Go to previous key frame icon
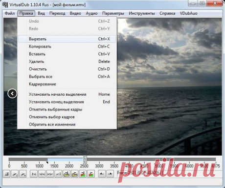 [x=67, y=174]
